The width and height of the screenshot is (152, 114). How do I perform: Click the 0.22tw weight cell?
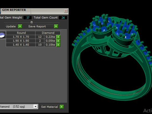pyautogui.click(x=50, y=37)
